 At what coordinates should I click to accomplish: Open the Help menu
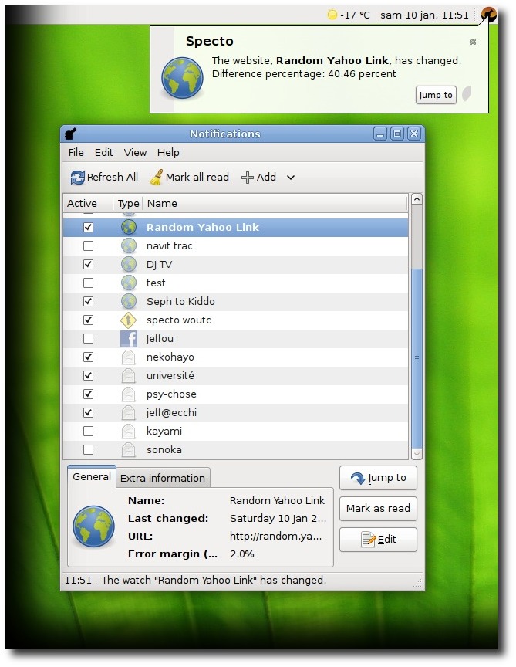point(168,152)
